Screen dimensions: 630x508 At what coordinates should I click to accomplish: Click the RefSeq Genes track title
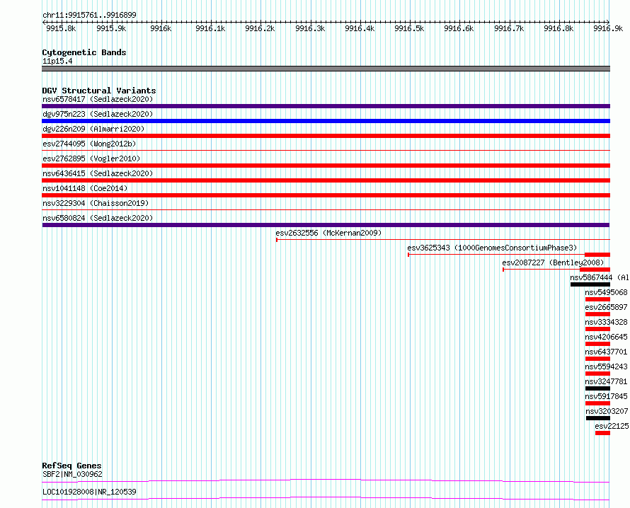pos(71,466)
